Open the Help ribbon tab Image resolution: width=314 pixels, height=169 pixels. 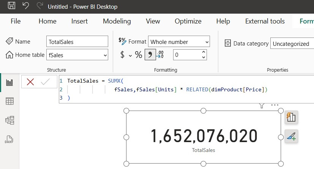[223, 21]
